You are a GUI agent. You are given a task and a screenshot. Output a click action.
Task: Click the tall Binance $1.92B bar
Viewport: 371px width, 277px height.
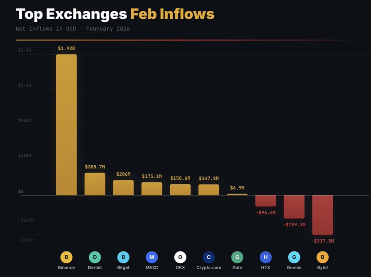[66, 125]
